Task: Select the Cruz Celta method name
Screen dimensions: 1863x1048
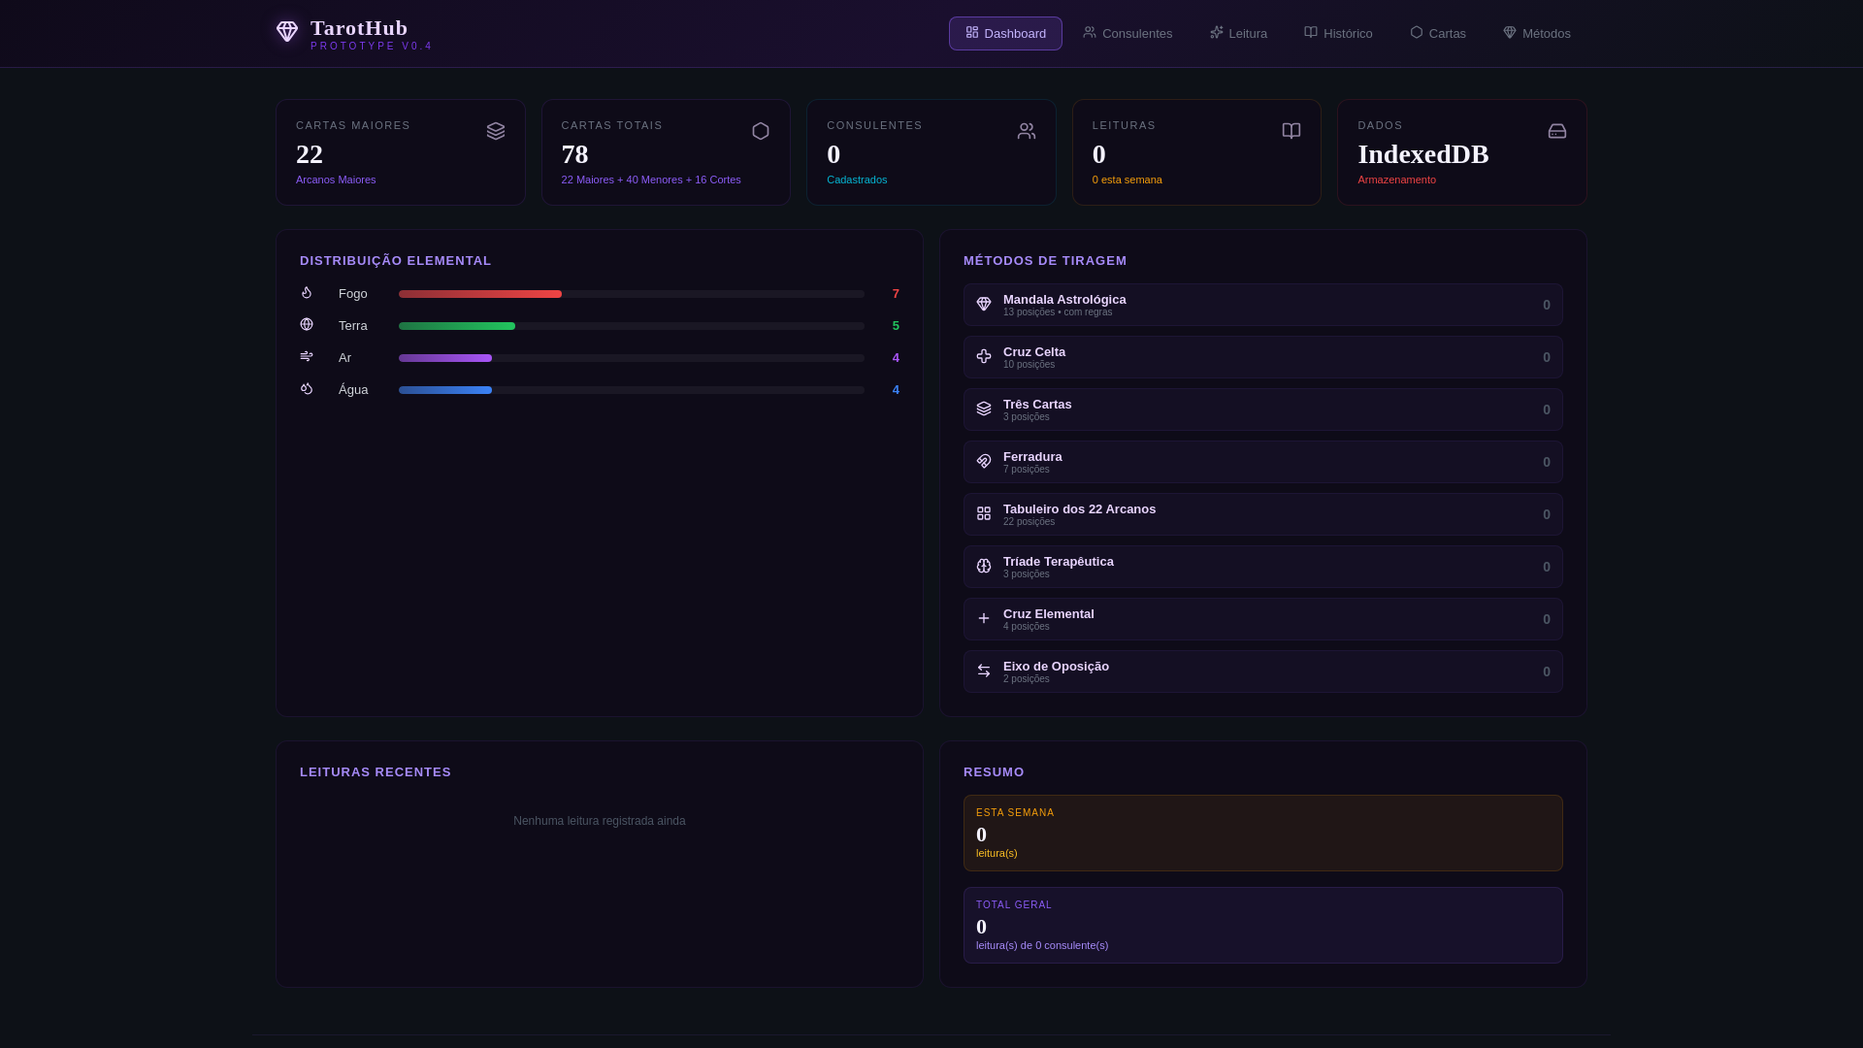Action: click(1034, 352)
